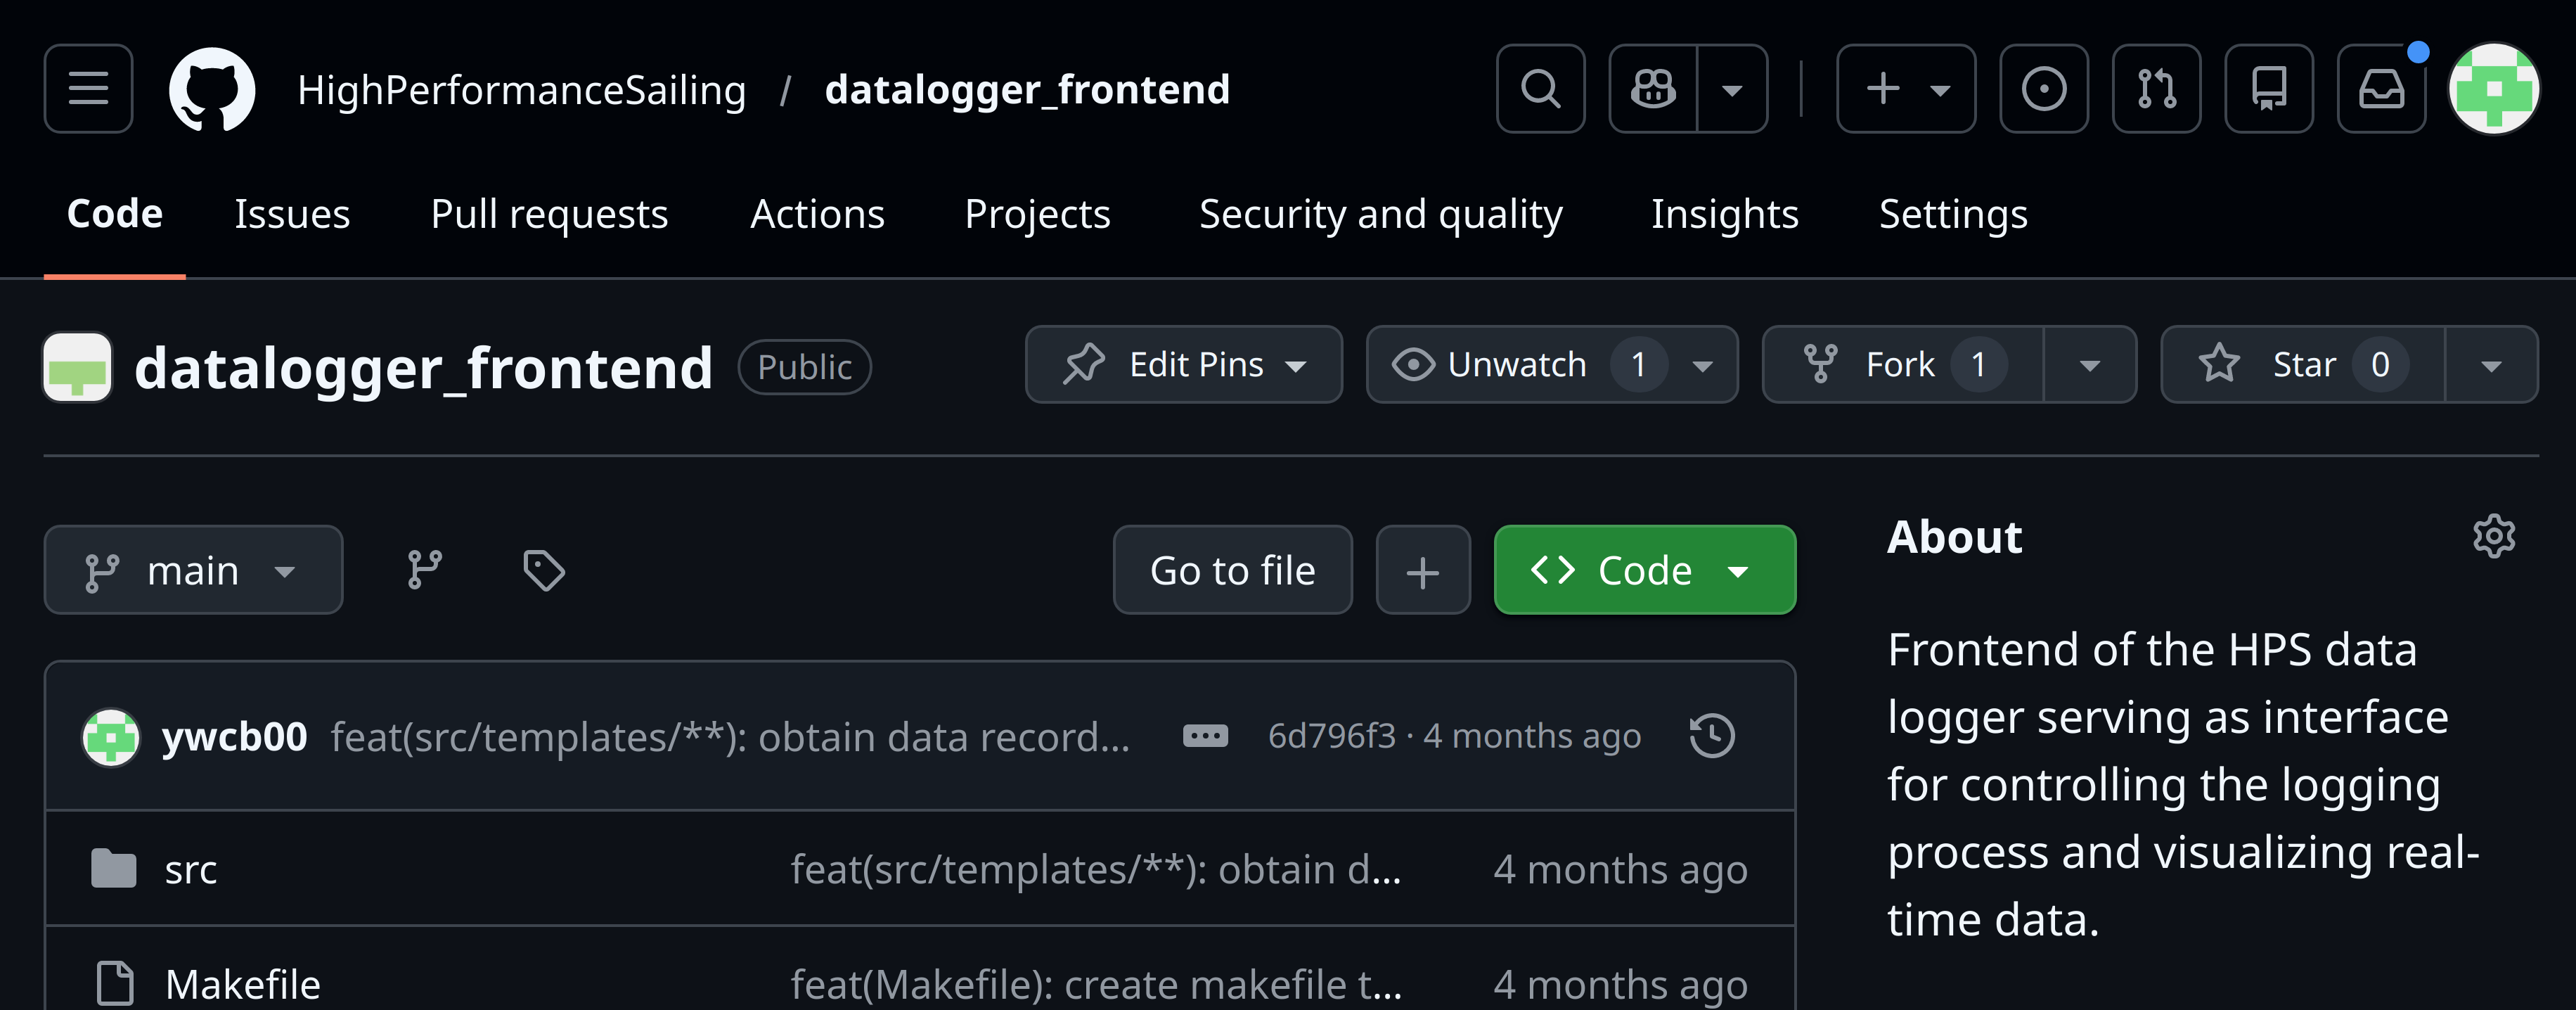Image resolution: width=2576 pixels, height=1010 pixels.
Task: Expand the green Code dropdown
Action: pos(1644,570)
